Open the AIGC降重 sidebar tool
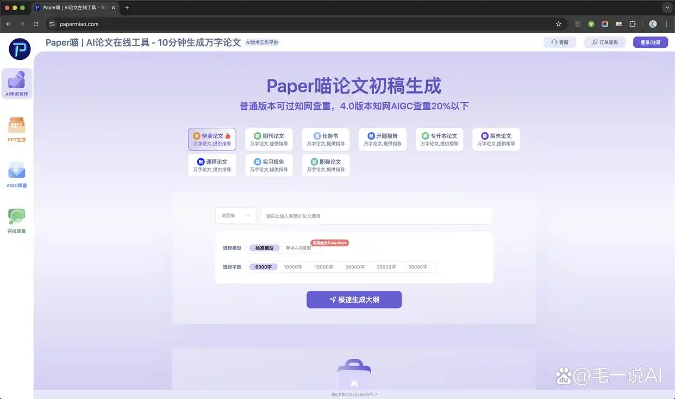The width and height of the screenshot is (675, 399). pos(16,174)
